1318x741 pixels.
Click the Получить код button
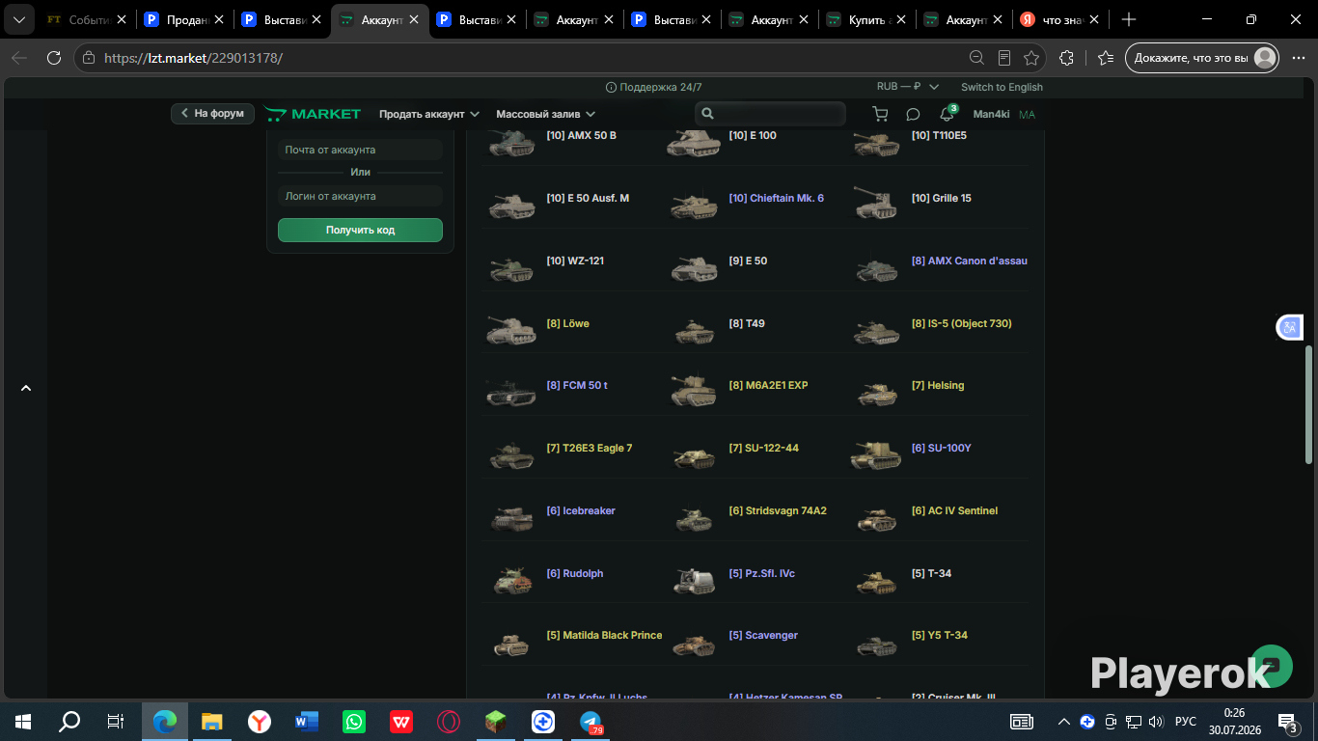[x=360, y=230]
